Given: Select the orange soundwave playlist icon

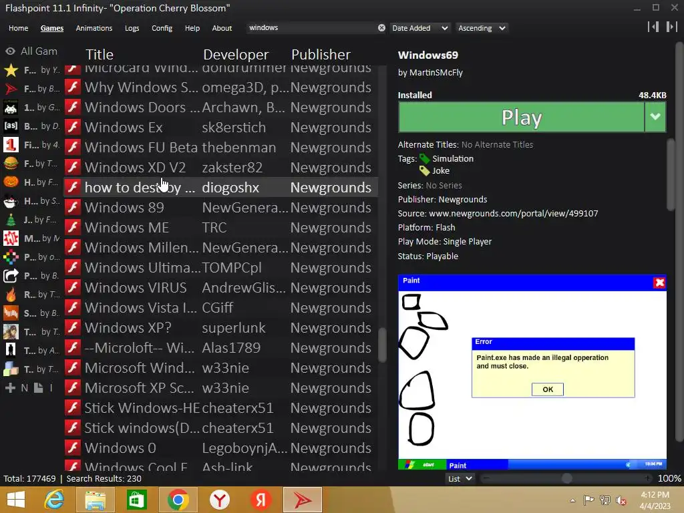Looking at the screenshot, I should click(11, 313).
